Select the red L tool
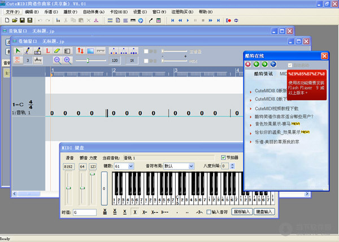The image size is (339, 242). [x=47, y=51]
